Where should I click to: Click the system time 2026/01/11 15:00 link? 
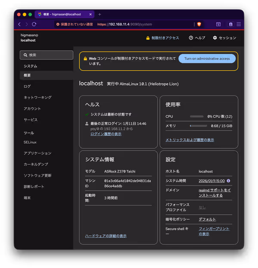[212, 181]
